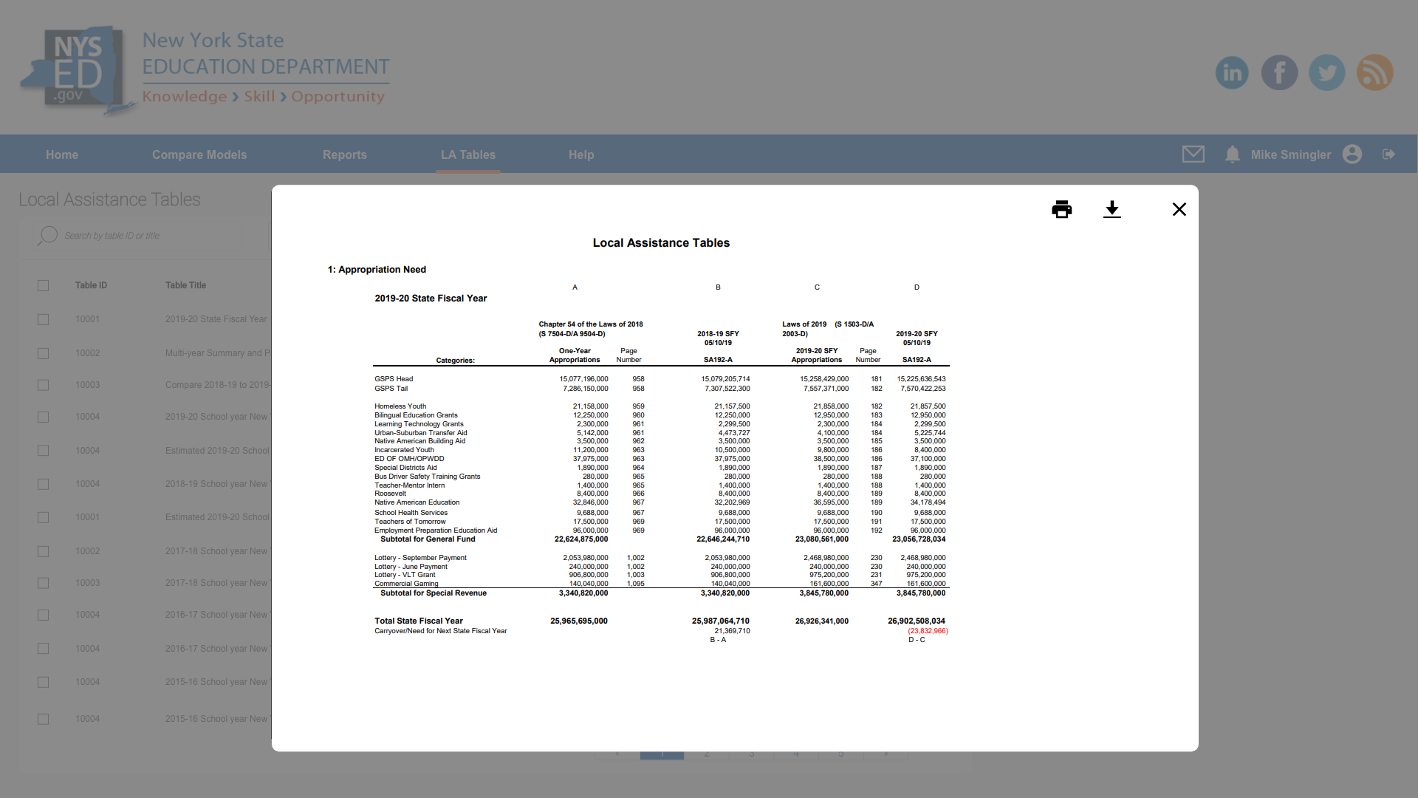The width and height of the screenshot is (1418, 798).
Task: Click the logout arrow icon
Action: pyautogui.click(x=1388, y=154)
